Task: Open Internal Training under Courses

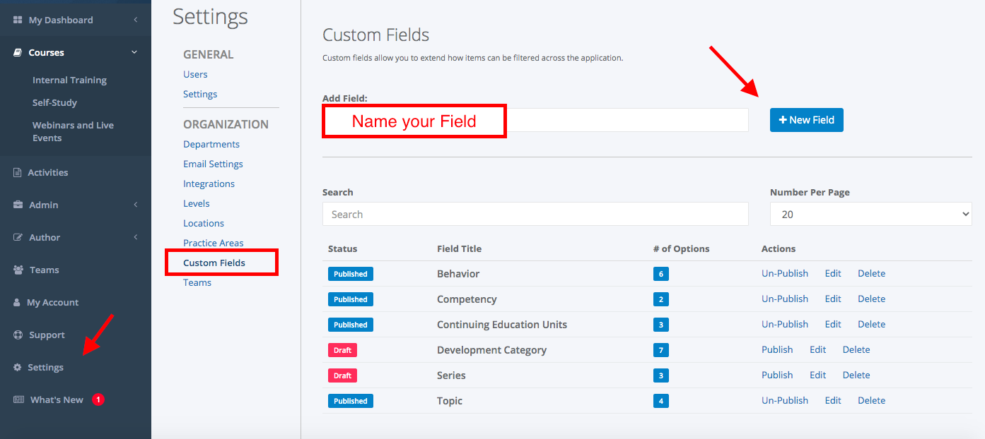Action: pos(69,80)
